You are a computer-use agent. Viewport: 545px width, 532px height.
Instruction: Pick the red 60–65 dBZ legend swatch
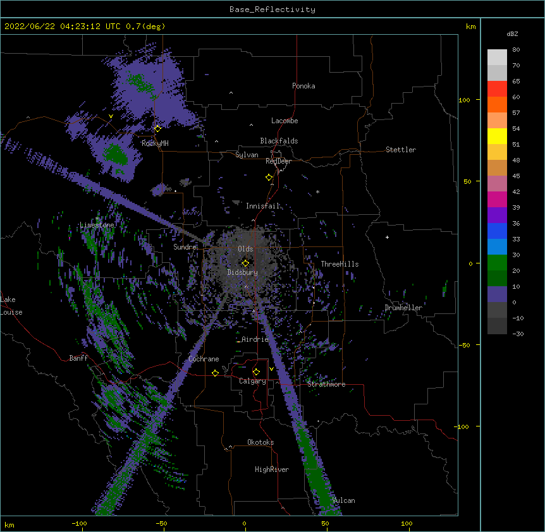[x=497, y=89]
